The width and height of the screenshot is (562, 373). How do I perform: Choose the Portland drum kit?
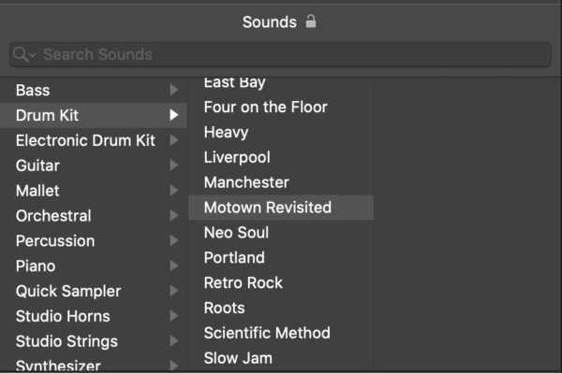(x=281, y=257)
